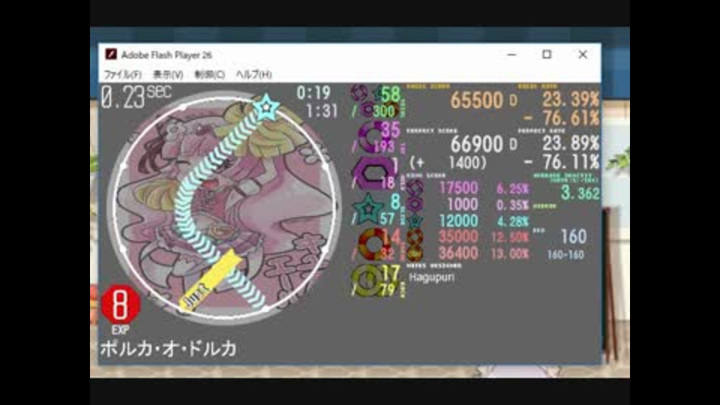
Task: Minimize the Adobe Flash Player window
Action: (x=511, y=55)
